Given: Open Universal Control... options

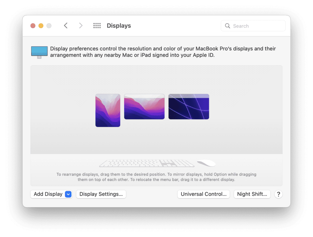Looking at the screenshot, I should point(204,194).
